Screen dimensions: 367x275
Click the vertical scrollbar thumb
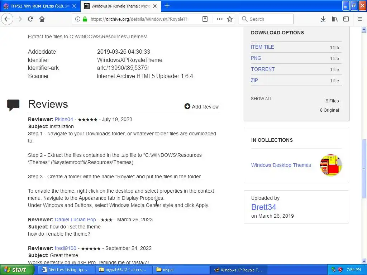pos(364,169)
